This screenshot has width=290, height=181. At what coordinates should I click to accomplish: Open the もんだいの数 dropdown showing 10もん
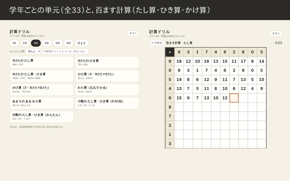click(x=33, y=51)
